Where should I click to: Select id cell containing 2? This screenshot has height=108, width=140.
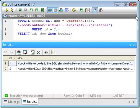tap(12, 69)
